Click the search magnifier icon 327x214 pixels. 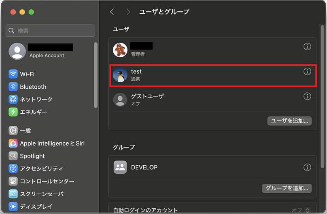tap(11, 31)
